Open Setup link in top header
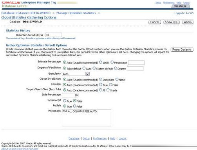 point(158,2)
